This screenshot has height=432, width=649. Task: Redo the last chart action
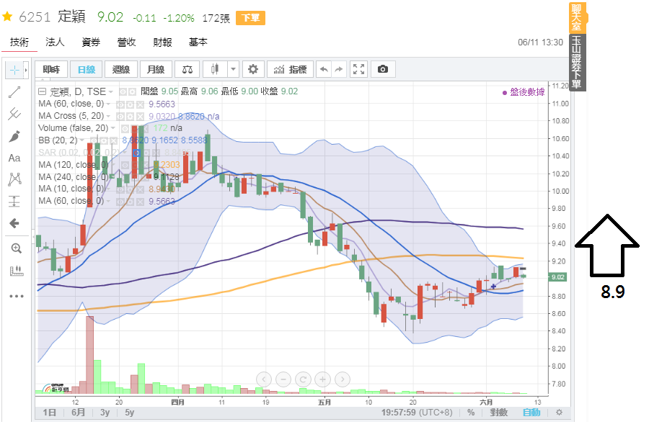click(x=339, y=69)
